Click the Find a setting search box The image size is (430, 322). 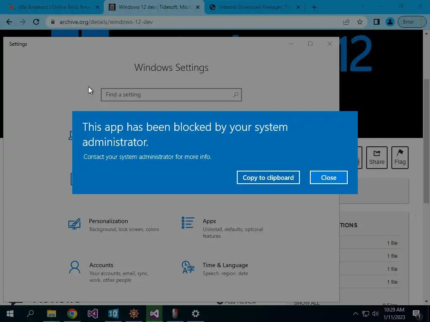click(x=171, y=94)
